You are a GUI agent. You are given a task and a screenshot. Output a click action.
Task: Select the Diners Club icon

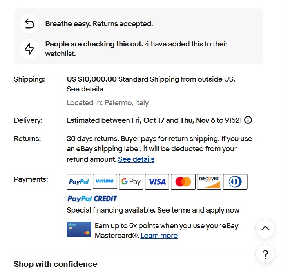[235, 182]
